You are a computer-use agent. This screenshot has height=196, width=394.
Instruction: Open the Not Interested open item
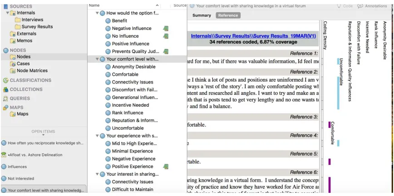[x=18, y=179]
